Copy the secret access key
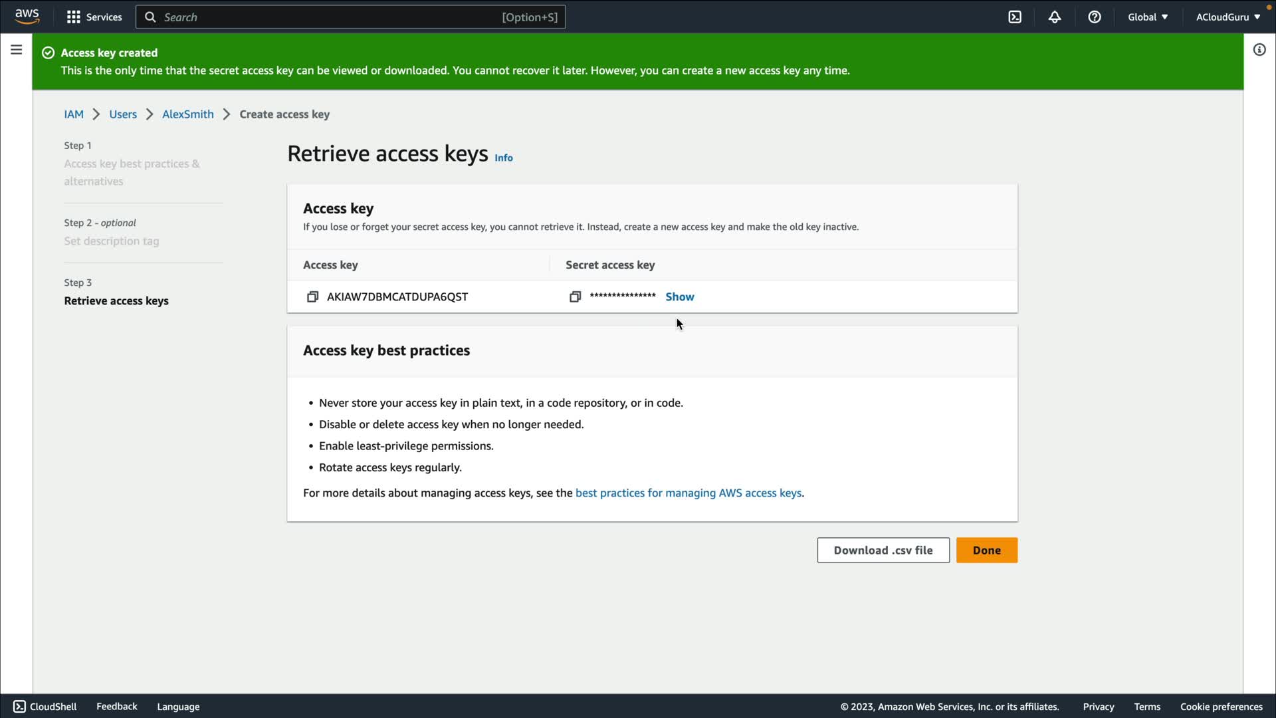The height and width of the screenshot is (718, 1276). pyautogui.click(x=575, y=297)
